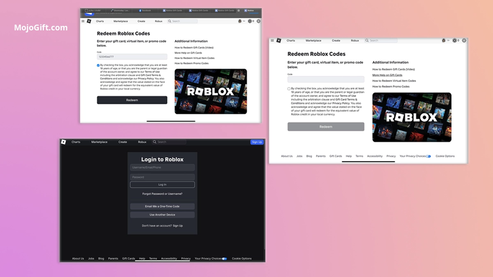Viewport: 493px width, 277px height.
Task: Open Marketplace in the filled-code Redeem window
Action: (x=121, y=21)
